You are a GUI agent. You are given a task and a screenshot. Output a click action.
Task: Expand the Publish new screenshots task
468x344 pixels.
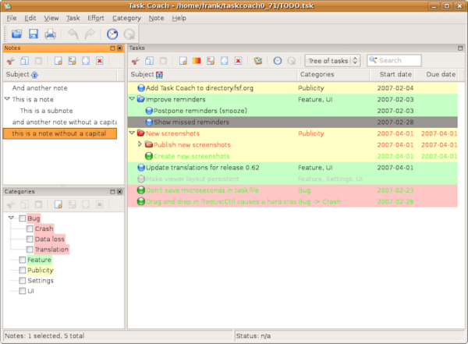click(140, 144)
